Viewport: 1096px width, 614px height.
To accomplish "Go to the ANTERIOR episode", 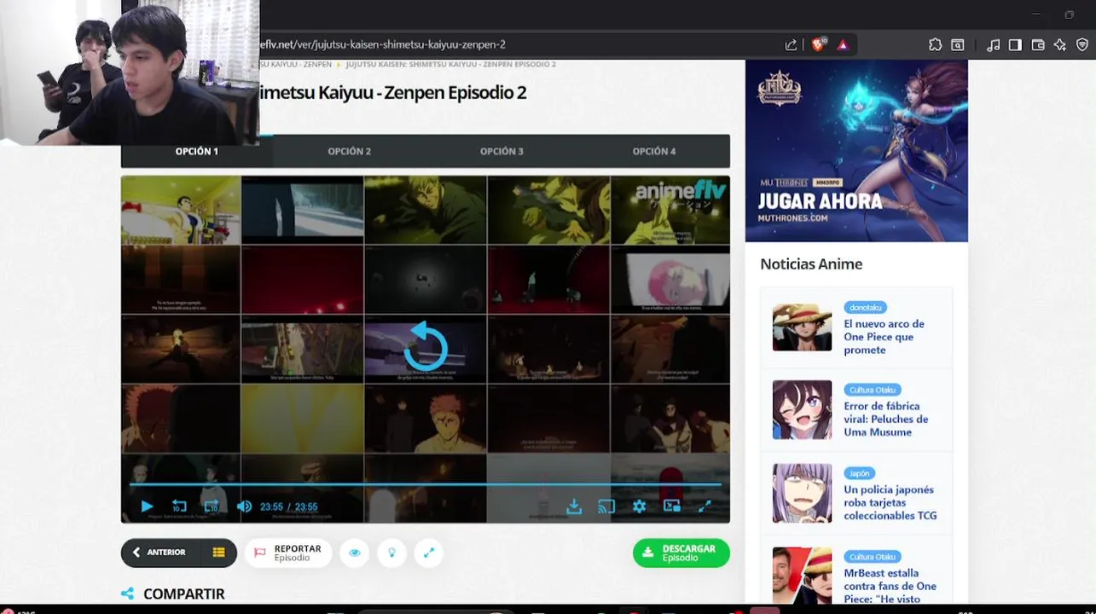I will click(159, 553).
